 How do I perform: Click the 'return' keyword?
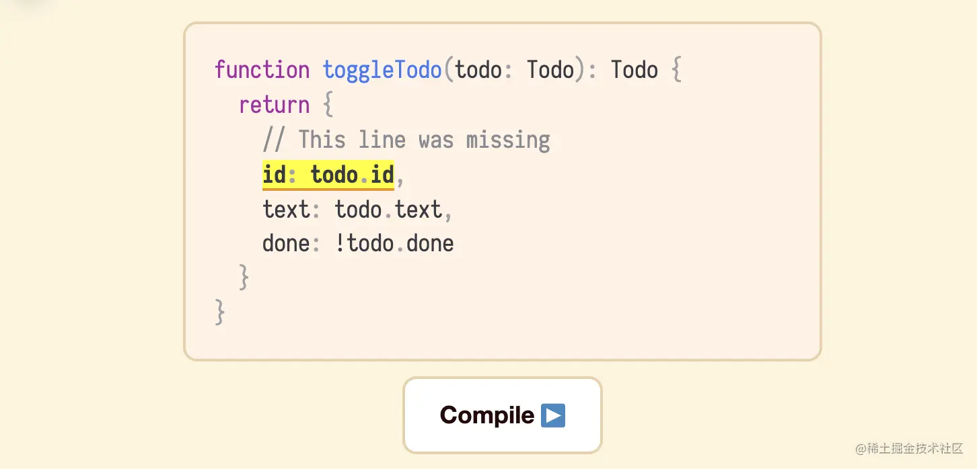point(274,105)
